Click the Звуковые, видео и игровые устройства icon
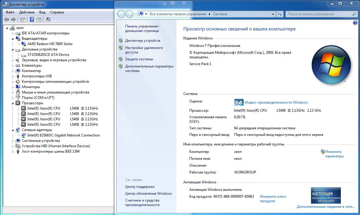Screen dimensions: 360x215 pyautogui.click(x=18, y=60)
